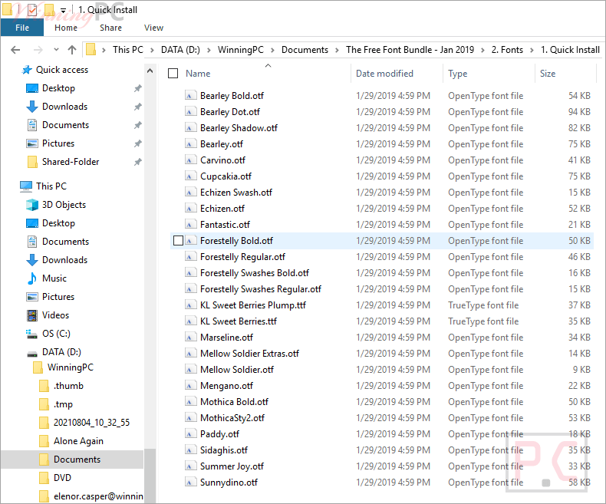
Task: Click the navigation pane scroll-up arrow
Action: click(x=150, y=71)
